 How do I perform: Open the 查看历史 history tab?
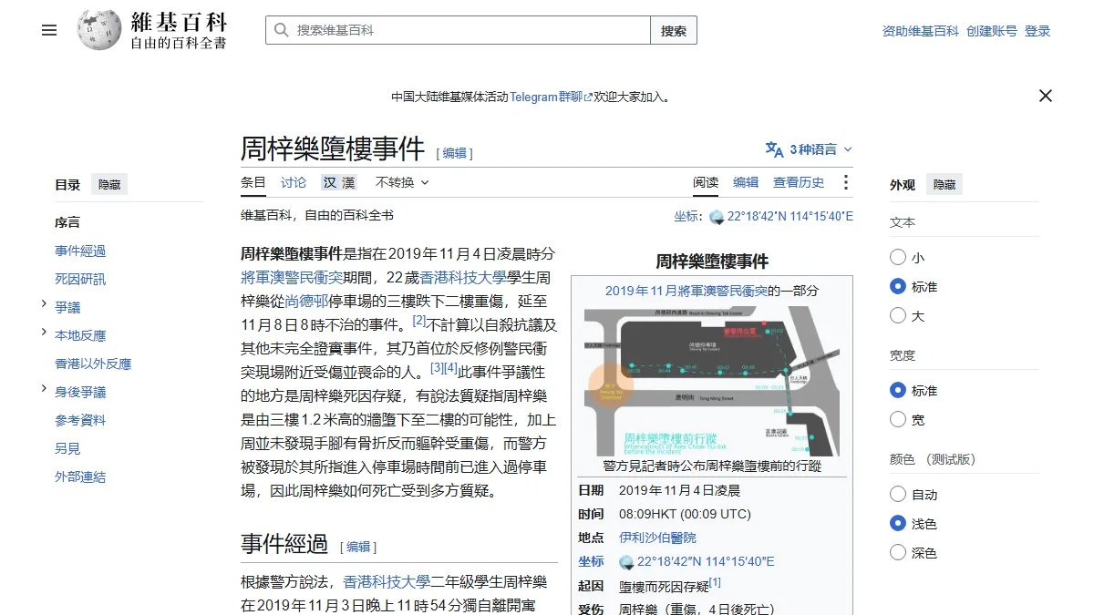click(x=799, y=182)
